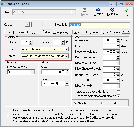Increase Multa Valor spinner up

pyautogui.click(x=67, y=71)
